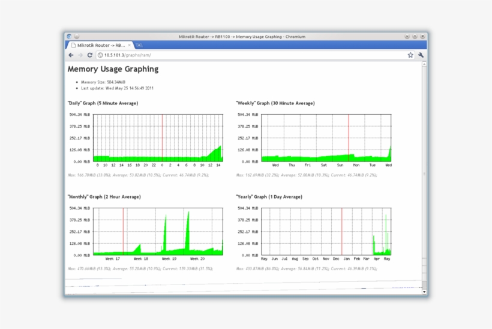Click the scrollbar up arrow
Screen dimensions: 492x329
coord(424,64)
